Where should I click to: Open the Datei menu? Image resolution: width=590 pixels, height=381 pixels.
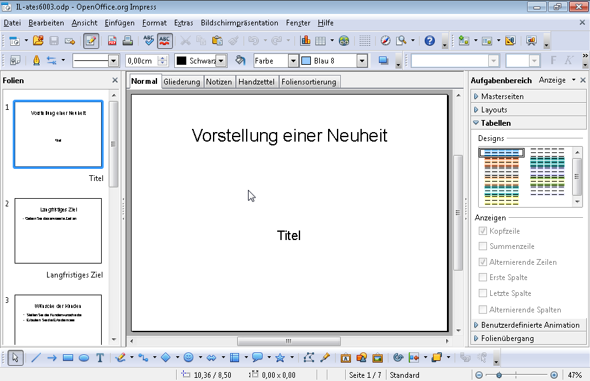point(12,23)
